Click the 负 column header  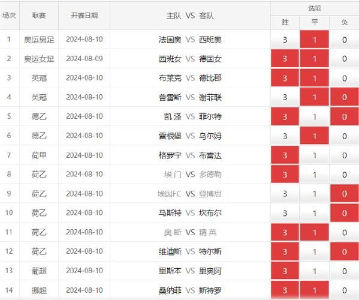pos(345,22)
